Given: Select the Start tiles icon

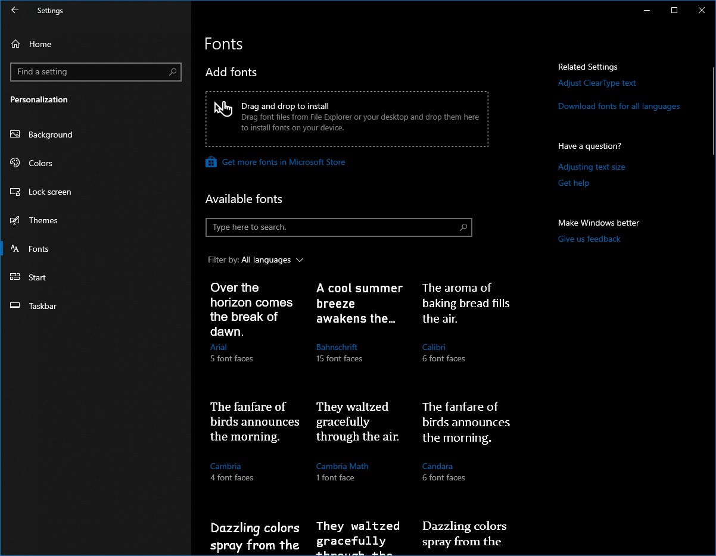Looking at the screenshot, I should [15, 277].
